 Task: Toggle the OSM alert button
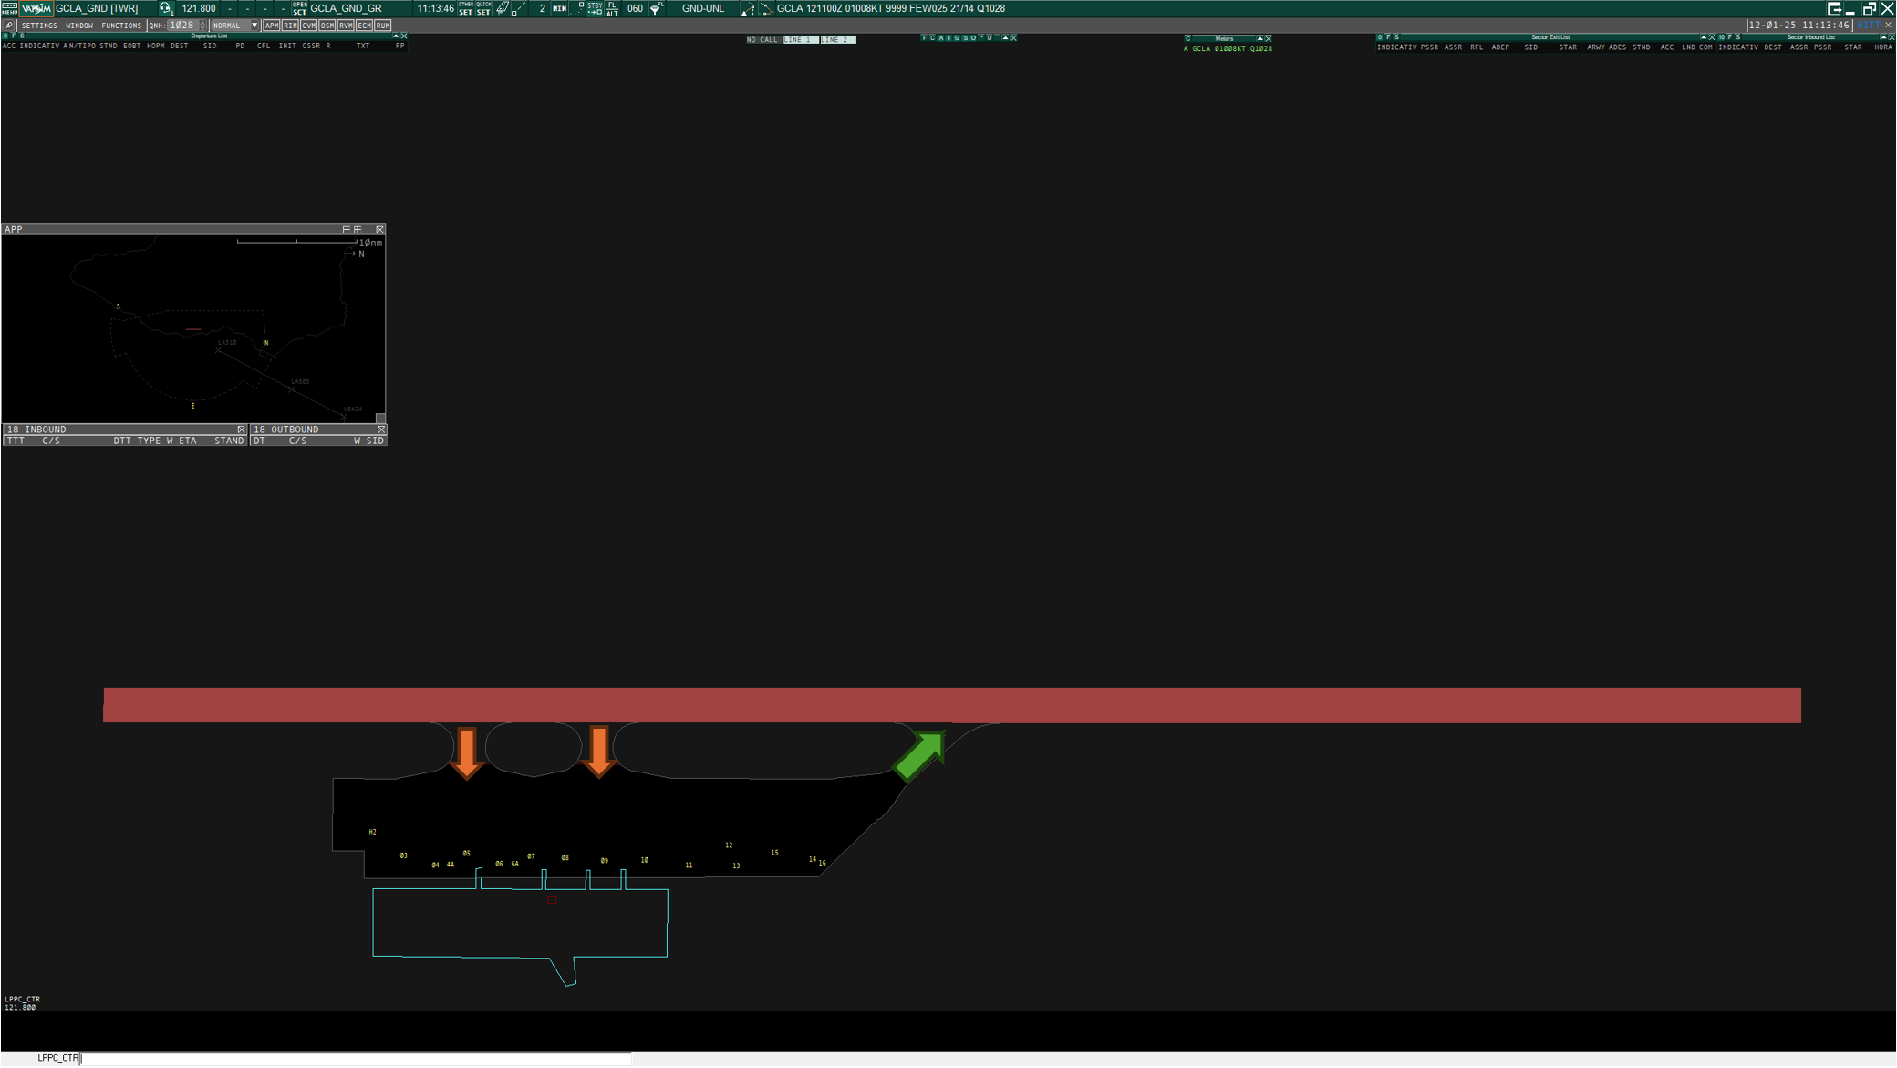[327, 26]
